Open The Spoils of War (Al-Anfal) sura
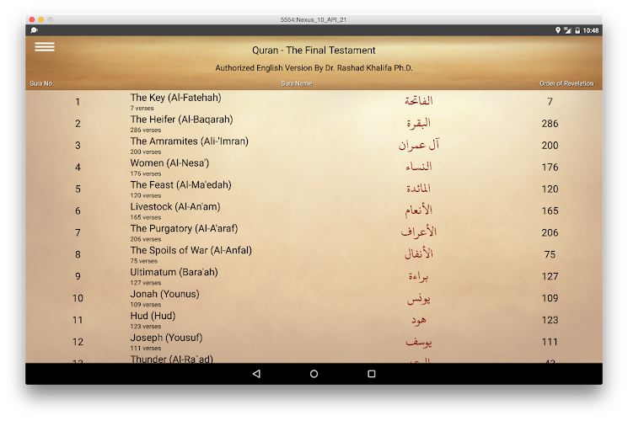 pyautogui.click(x=191, y=251)
